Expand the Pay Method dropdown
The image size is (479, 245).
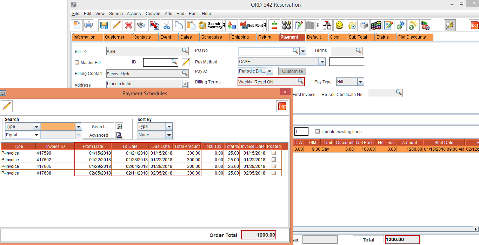click(322, 62)
